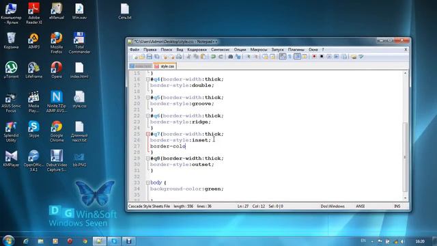Click the editor vertical scrollbar thumb

pos(405,156)
